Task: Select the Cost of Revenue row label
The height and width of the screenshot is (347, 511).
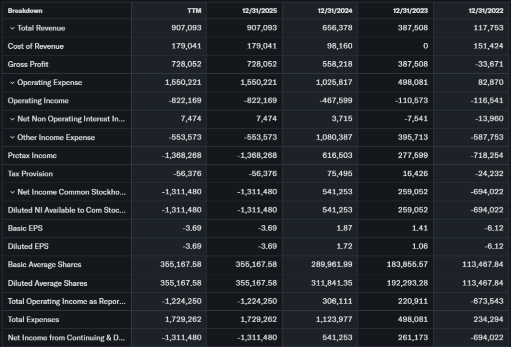Action: point(35,46)
